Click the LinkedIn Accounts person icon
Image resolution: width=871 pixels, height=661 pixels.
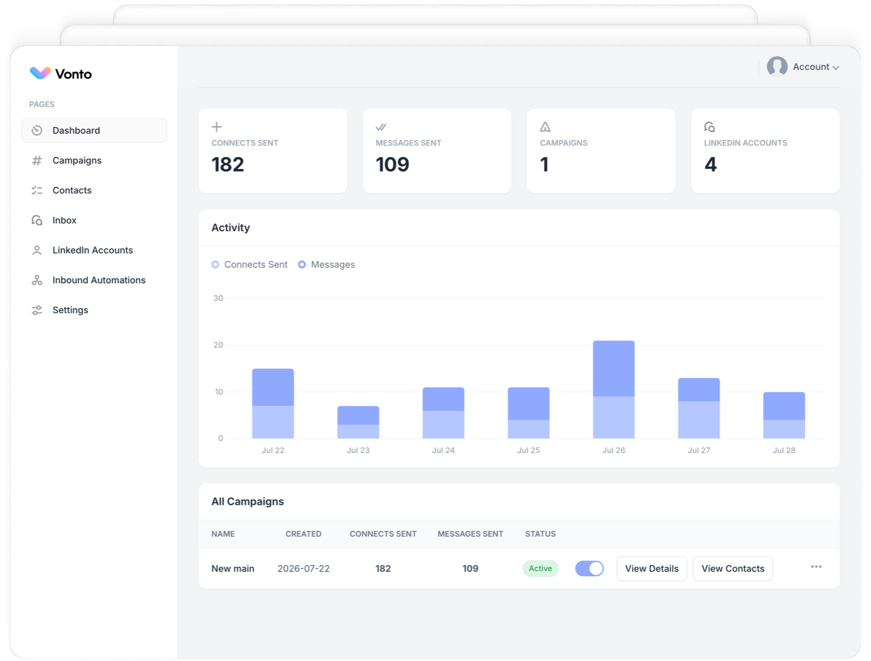coord(37,250)
